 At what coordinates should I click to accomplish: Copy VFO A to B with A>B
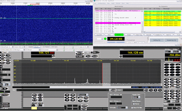pyautogui.click(x=40, y=95)
